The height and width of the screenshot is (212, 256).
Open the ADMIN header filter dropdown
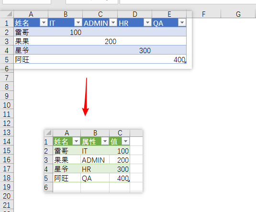(x=113, y=22)
